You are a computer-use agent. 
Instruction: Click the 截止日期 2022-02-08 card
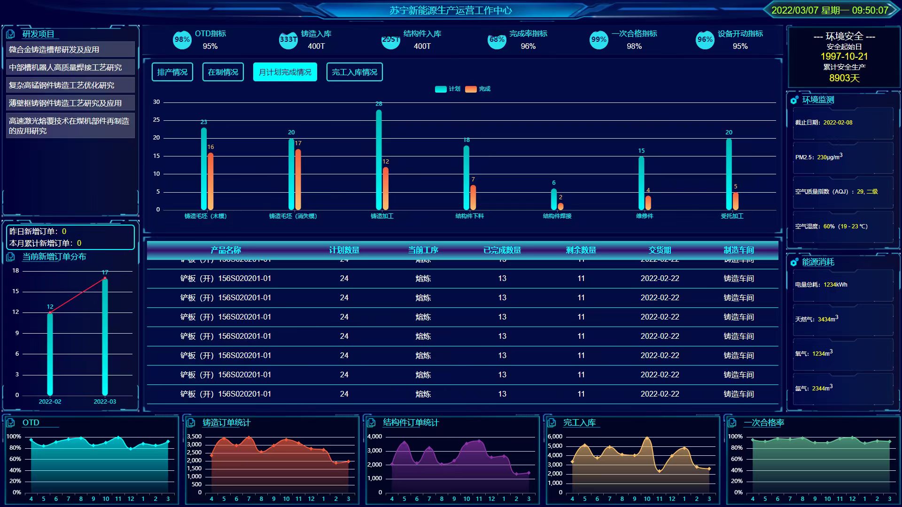pyautogui.click(x=843, y=123)
